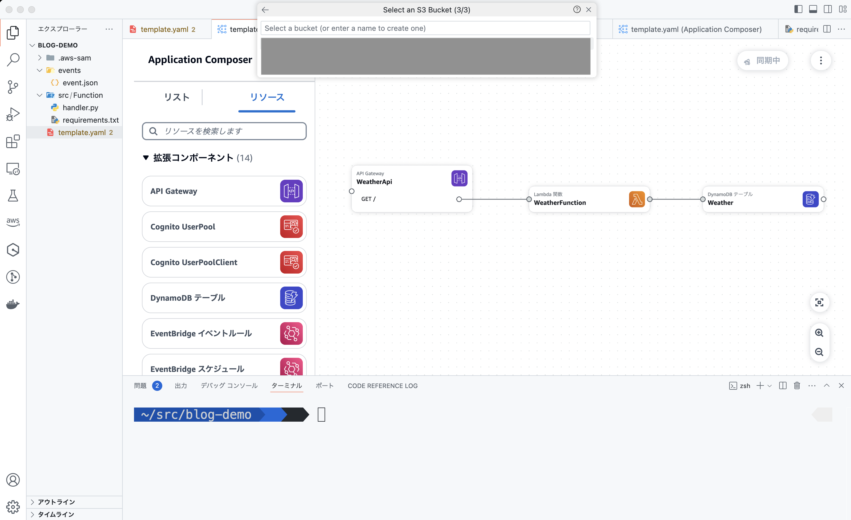Collapse the src/Function folder
The width and height of the screenshot is (851, 520).
(x=40, y=95)
